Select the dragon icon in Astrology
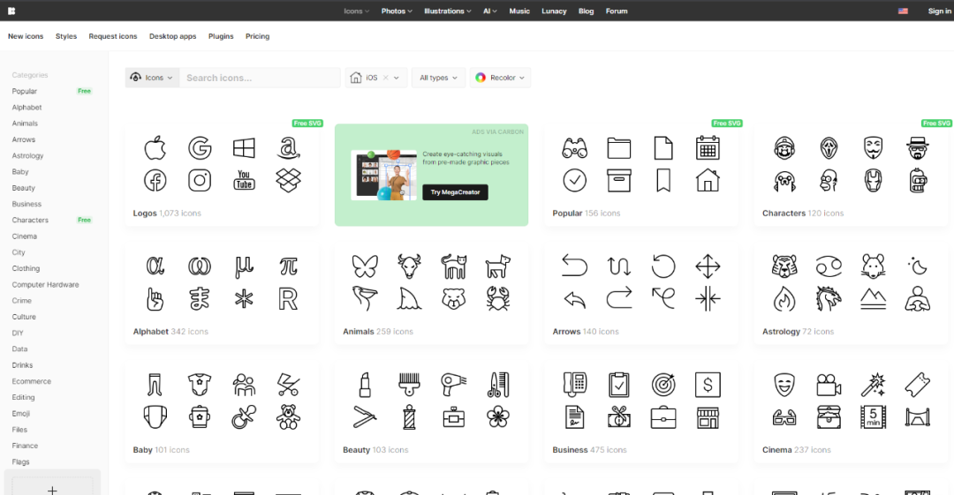 (829, 298)
